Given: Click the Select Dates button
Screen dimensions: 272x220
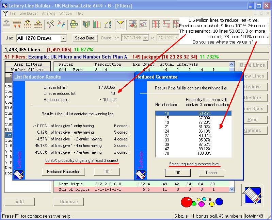Looking at the screenshot, I should pyautogui.click(x=85, y=38).
